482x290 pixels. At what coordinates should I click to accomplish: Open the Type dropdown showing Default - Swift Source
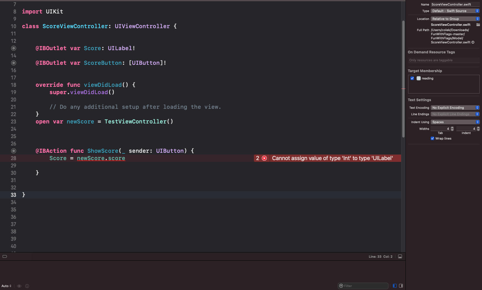click(x=455, y=11)
